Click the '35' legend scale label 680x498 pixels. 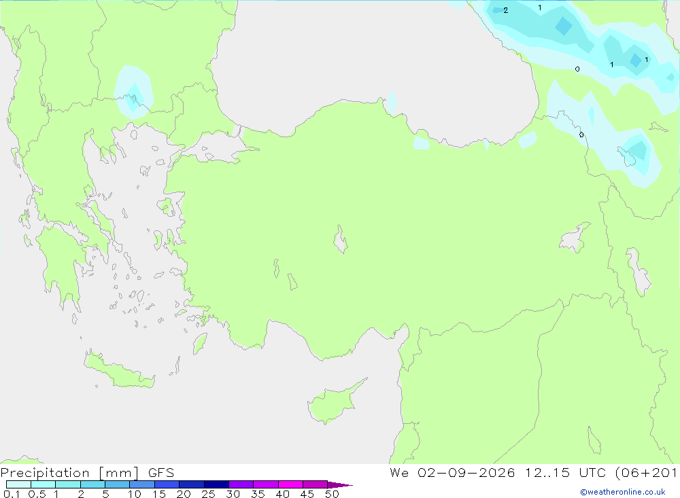258,494
